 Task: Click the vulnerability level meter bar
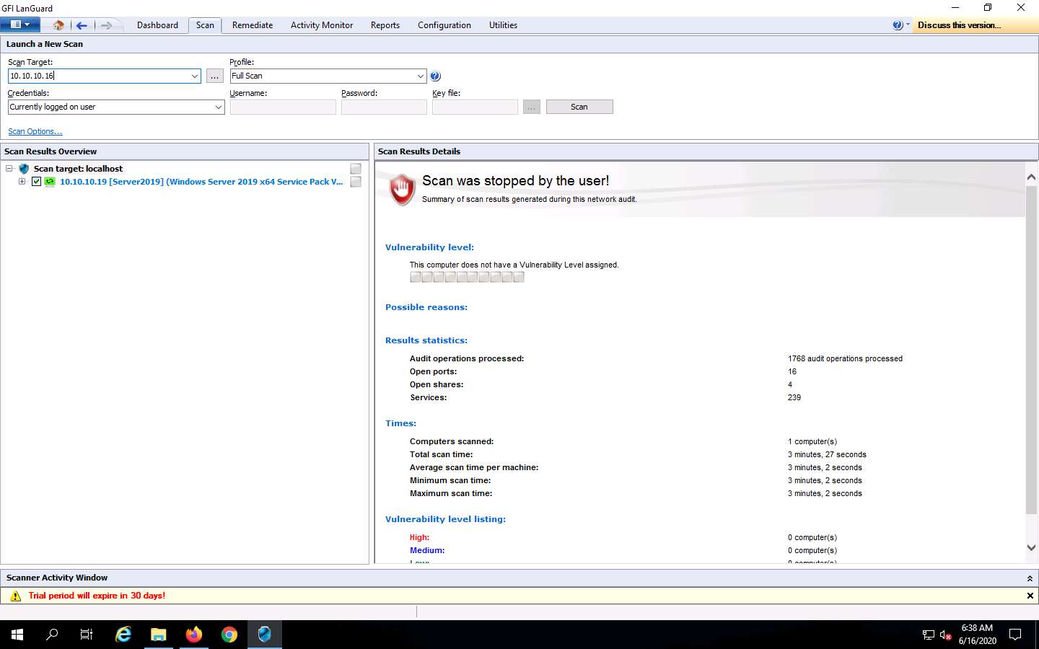467,277
